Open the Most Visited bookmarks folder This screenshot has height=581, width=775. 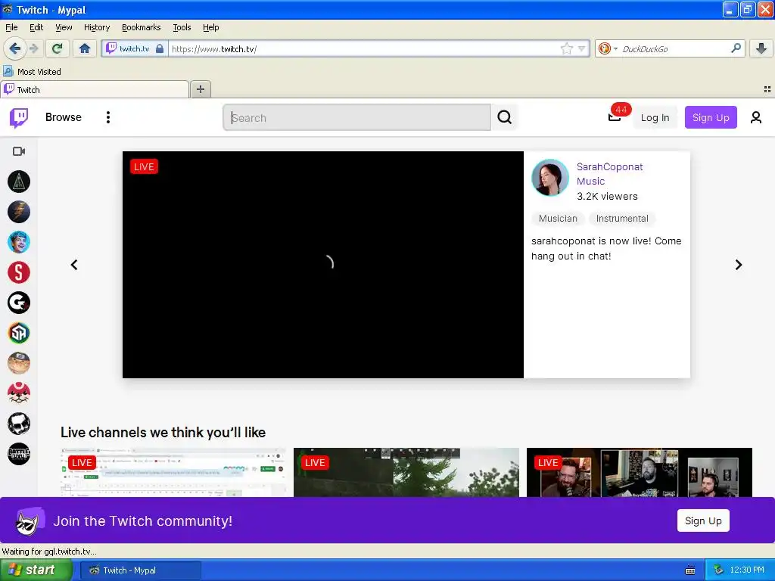33,72
